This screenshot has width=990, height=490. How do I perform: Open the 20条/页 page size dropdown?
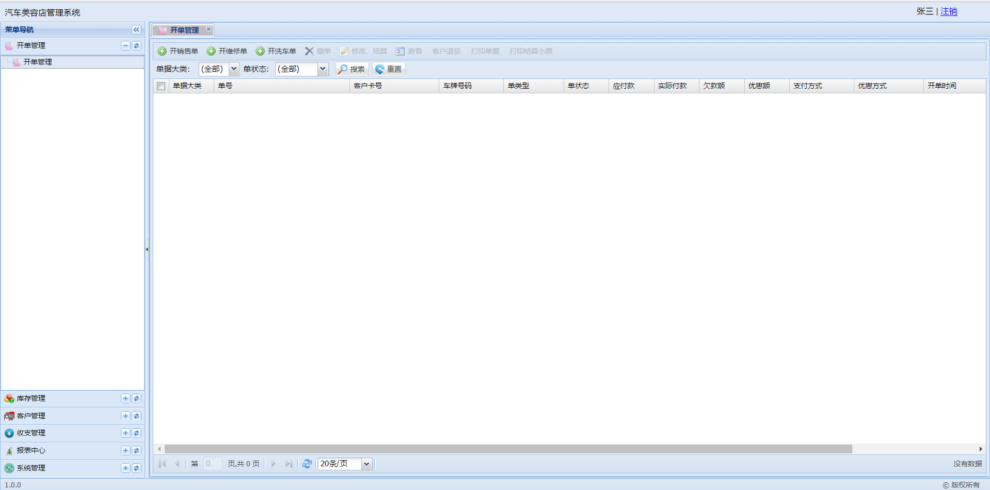pyautogui.click(x=366, y=464)
